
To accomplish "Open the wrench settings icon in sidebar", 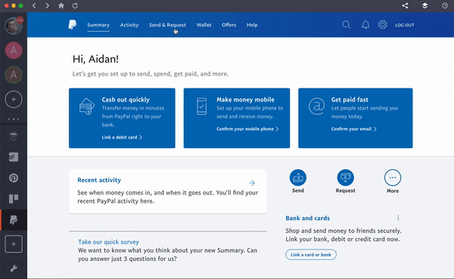I will point(14,268).
